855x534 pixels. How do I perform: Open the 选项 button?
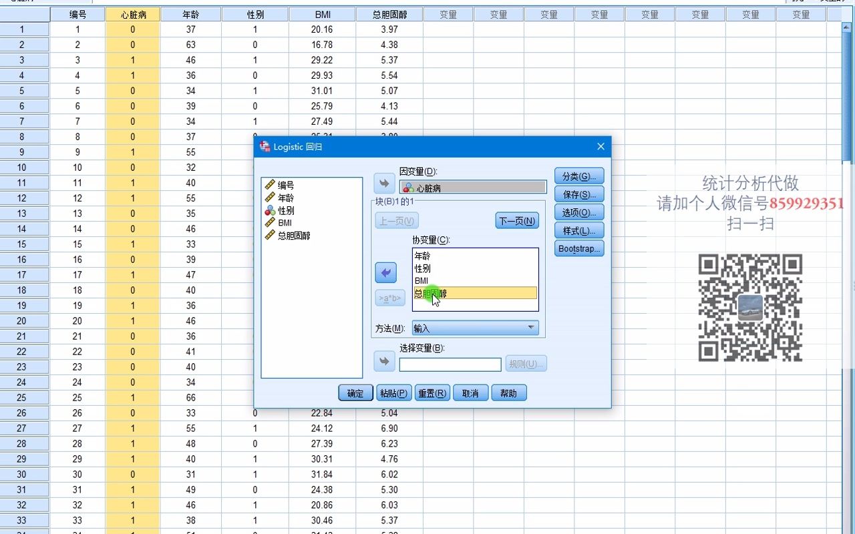click(x=579, y=212)
